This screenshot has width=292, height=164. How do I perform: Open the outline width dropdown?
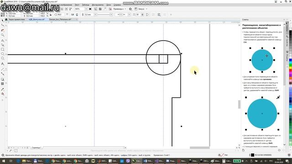click(x=95, y=15)
